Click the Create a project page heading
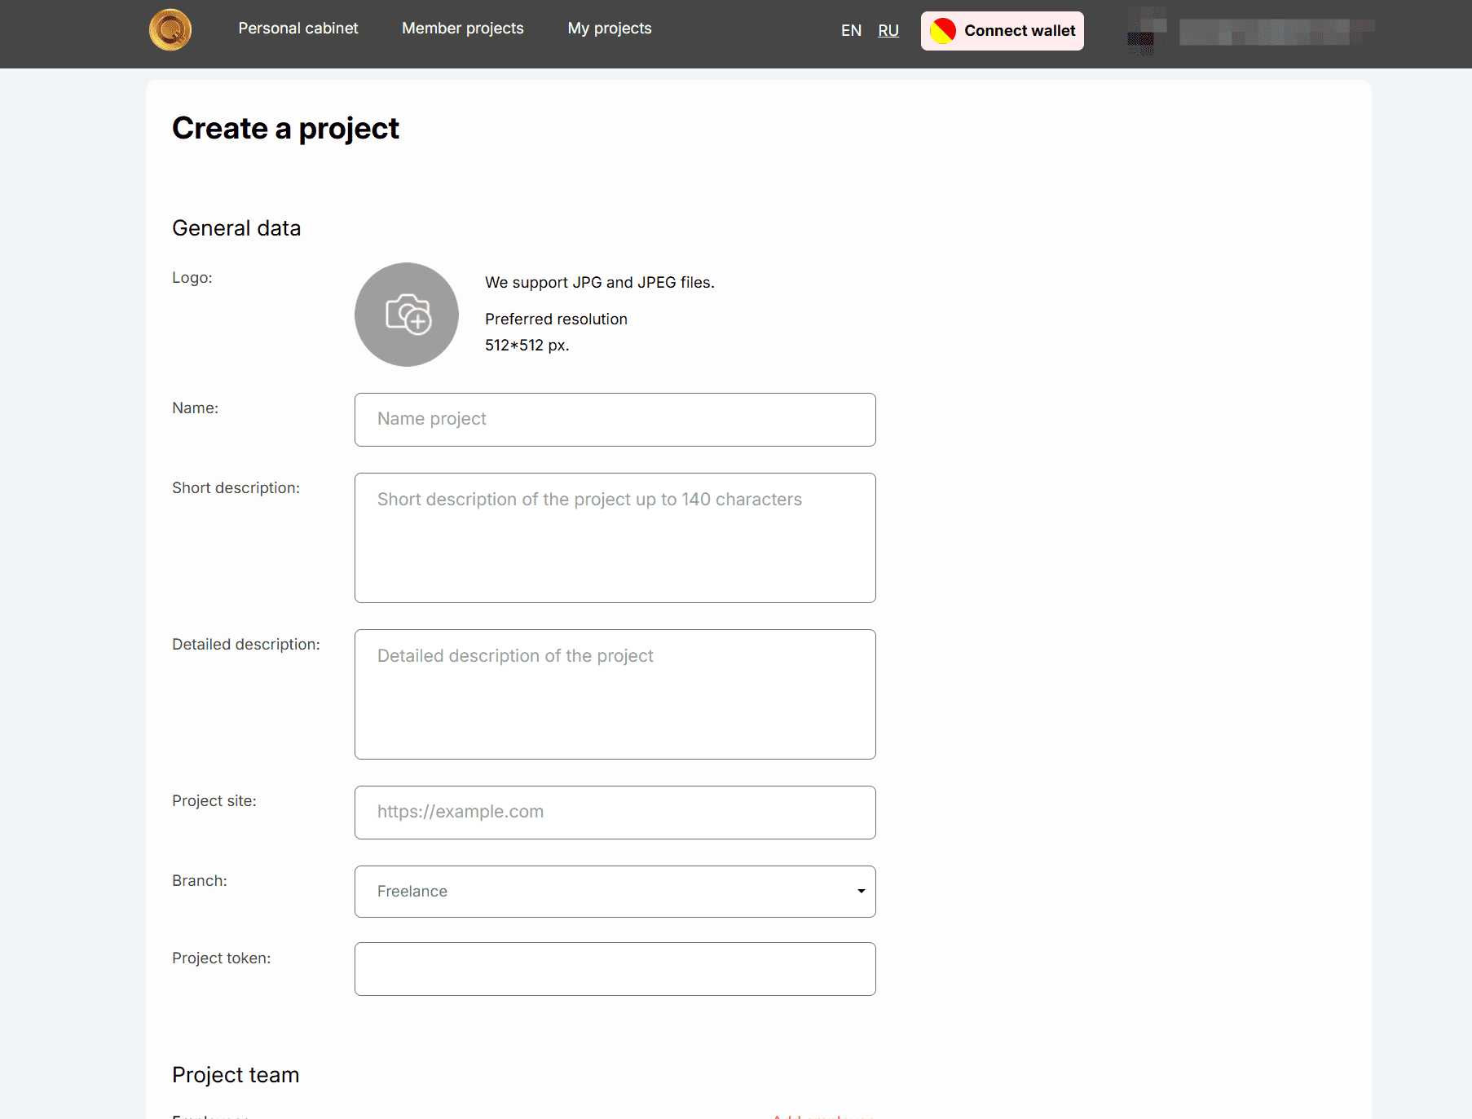 pyautogui.click(x=285, y=128)
